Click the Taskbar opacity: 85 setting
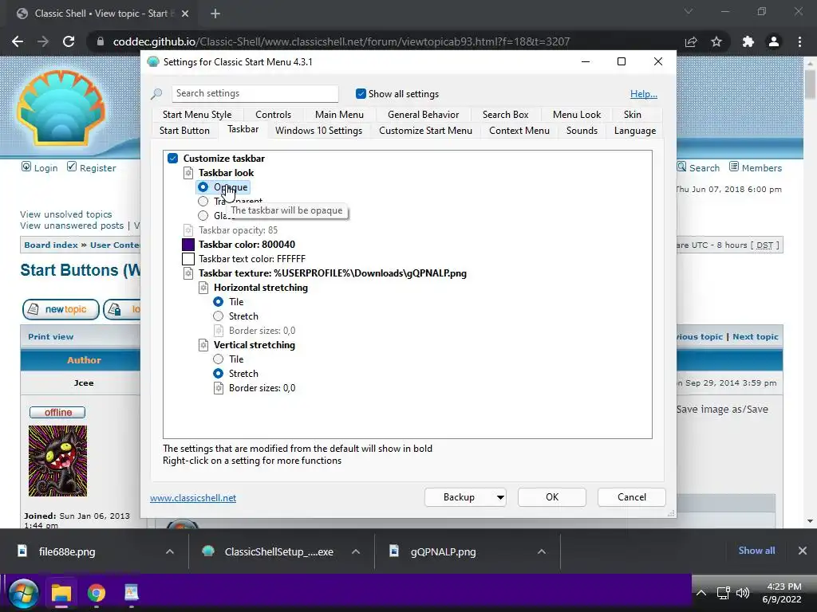This screenshot has width=817, height=612. point(238,230)
